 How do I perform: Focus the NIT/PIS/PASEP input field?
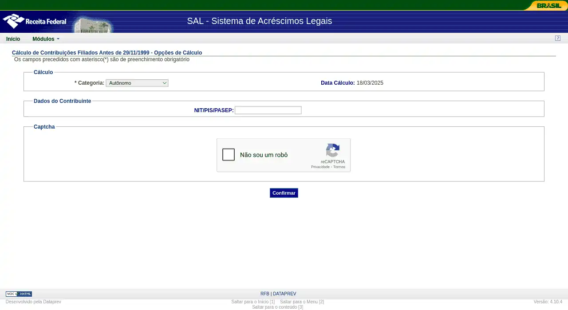click(268, 110)
